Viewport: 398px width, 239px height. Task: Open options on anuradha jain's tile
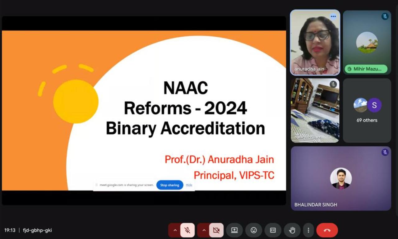(x=333, y=16)
